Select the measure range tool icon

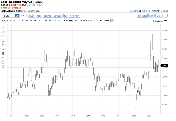3,49
